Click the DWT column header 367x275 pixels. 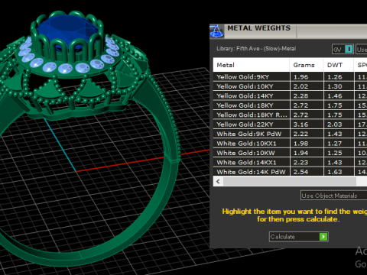339,65
